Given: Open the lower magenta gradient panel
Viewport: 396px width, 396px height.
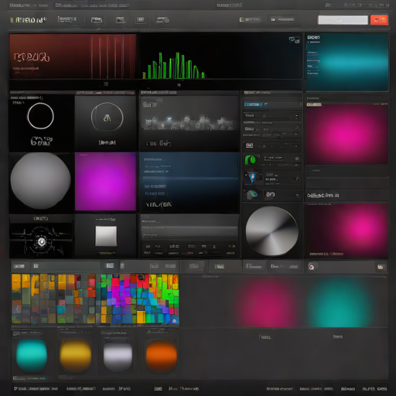Looking at the screenshot, I should (x=347, y=230).
